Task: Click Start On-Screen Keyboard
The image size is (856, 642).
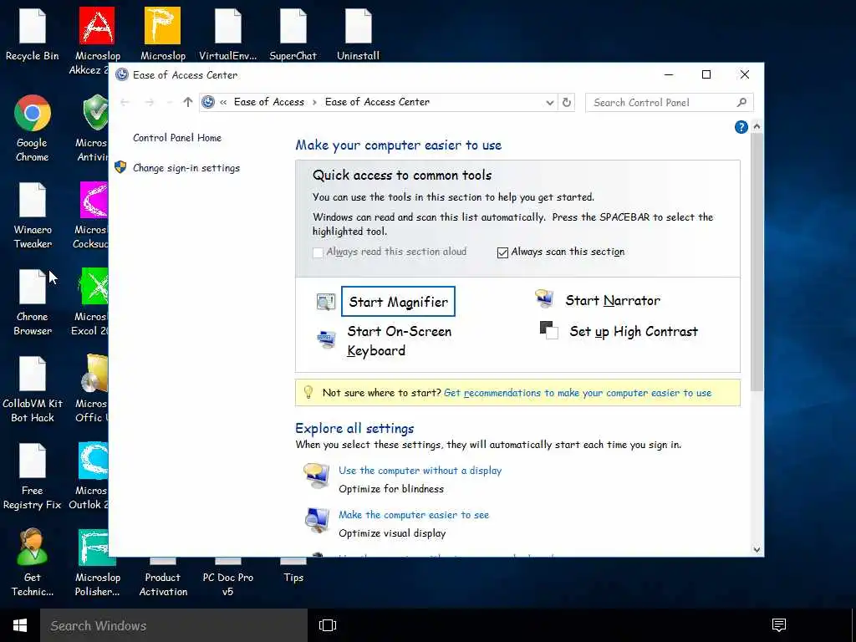Action: pyautogui.click(x=399, y=341)
